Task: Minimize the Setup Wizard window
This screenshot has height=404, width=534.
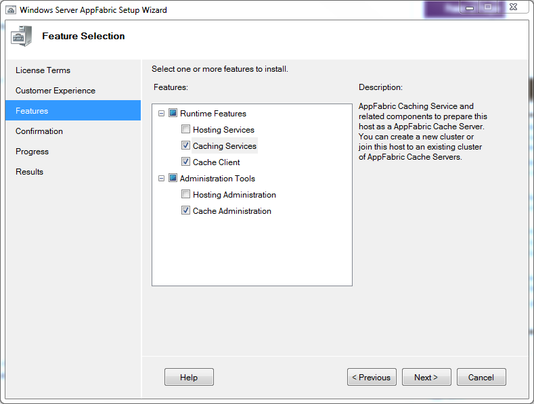Action: click(470, 7)
